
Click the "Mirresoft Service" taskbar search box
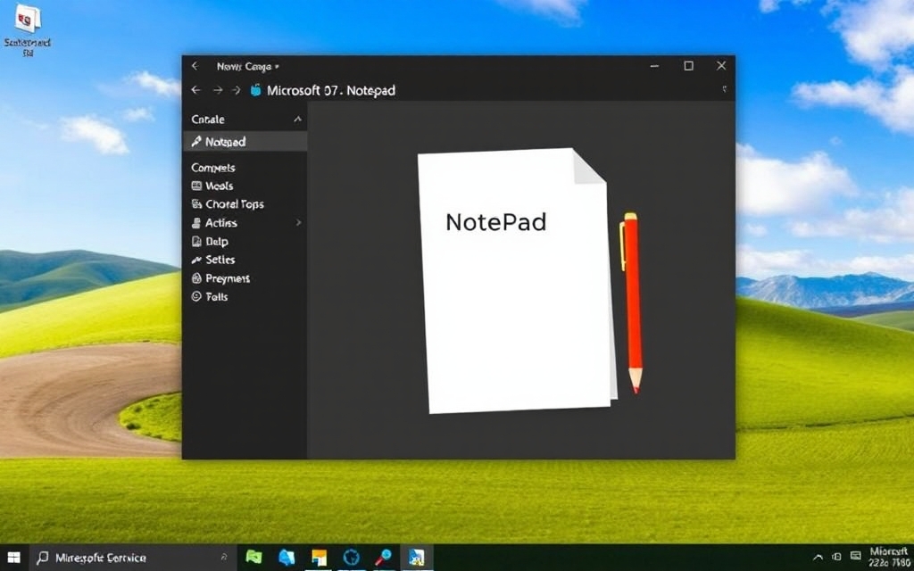(x=132, y=558)
